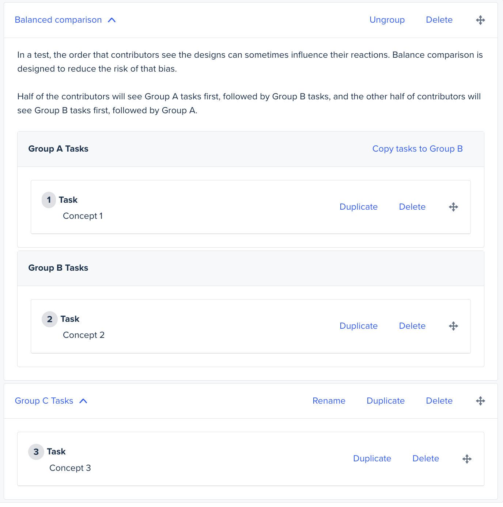Click the drag handle for Concept 1 task
Viewport: 503px width, 507px height.
pos(453,207)
